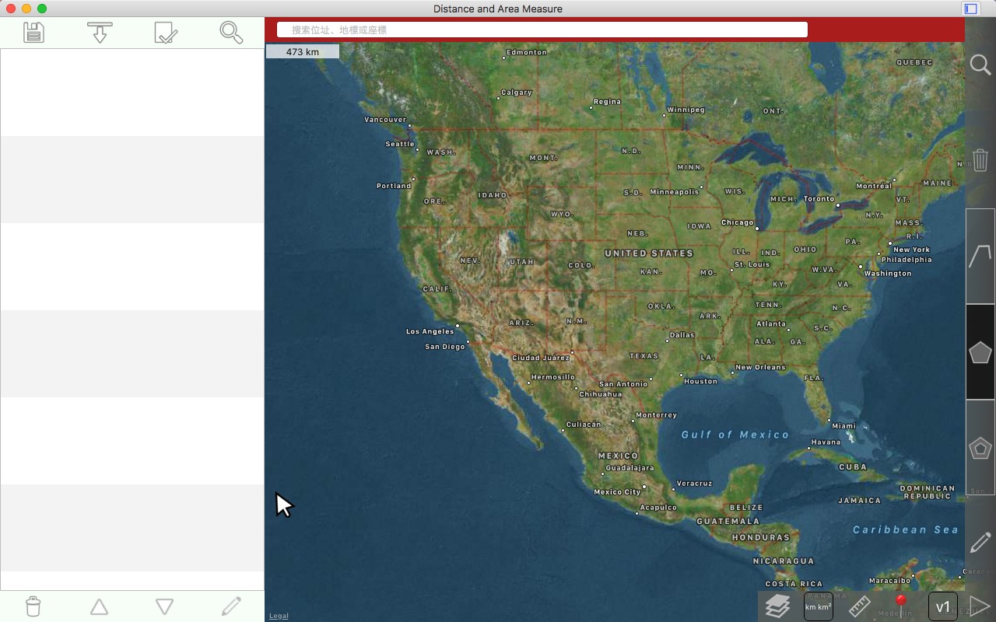The width and height of the screenshot is (996, 622).
Task: Click the floppy disk save icon
Action: point(33,32)
